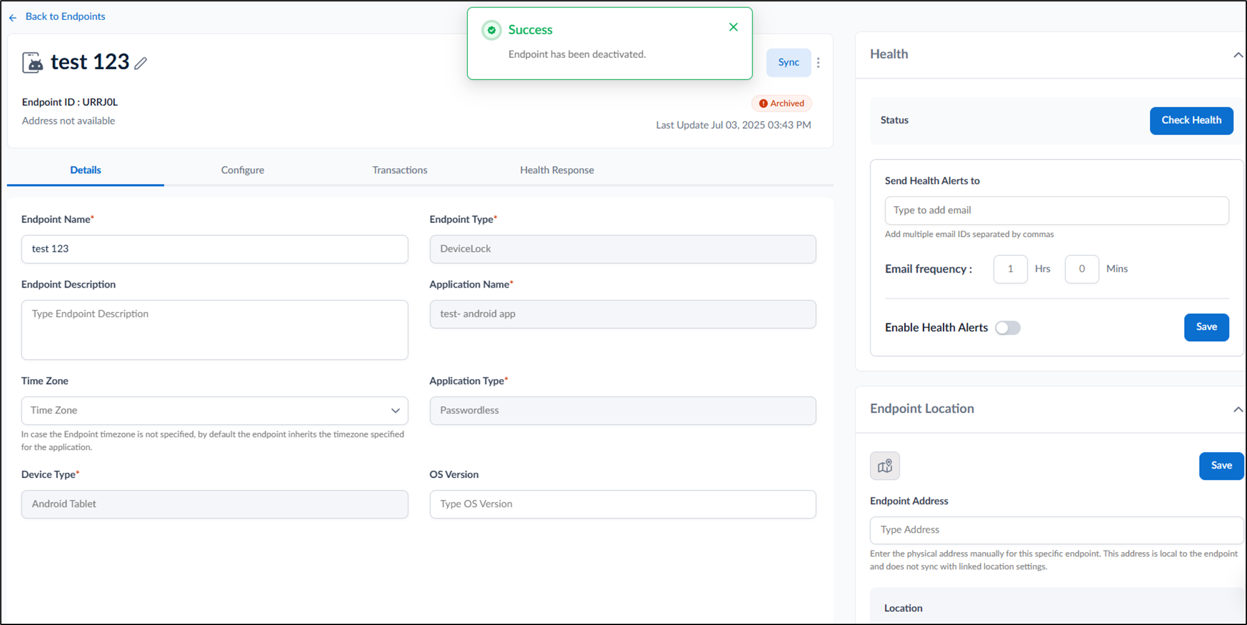Screen dimensions: 1247x625
Task: Click the map location icon
Action: click(x=885, y=466)
